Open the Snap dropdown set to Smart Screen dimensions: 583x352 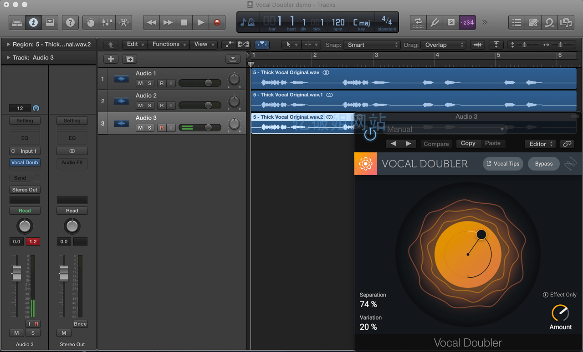pyautogui.click(x=372, y=45)
